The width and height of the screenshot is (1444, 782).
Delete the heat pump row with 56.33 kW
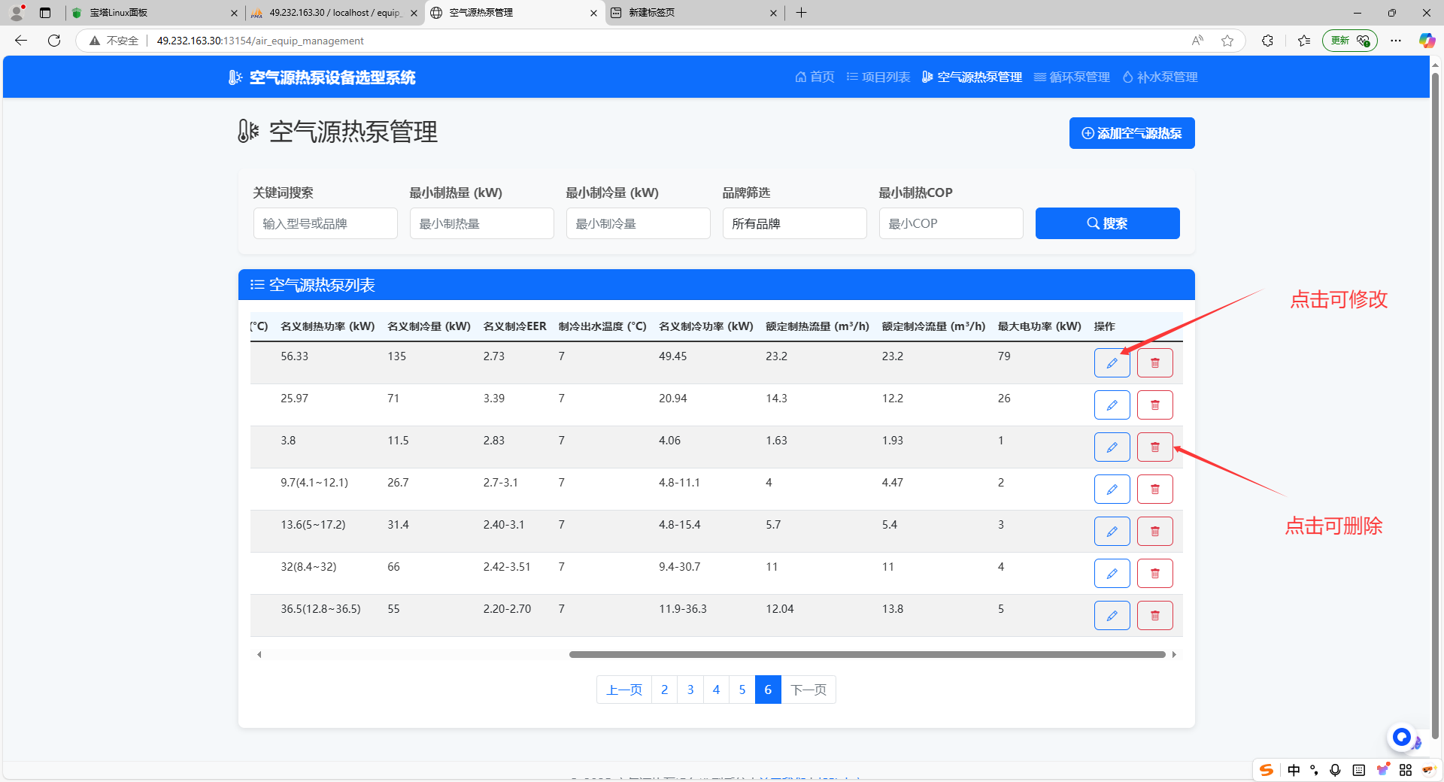1154,363
